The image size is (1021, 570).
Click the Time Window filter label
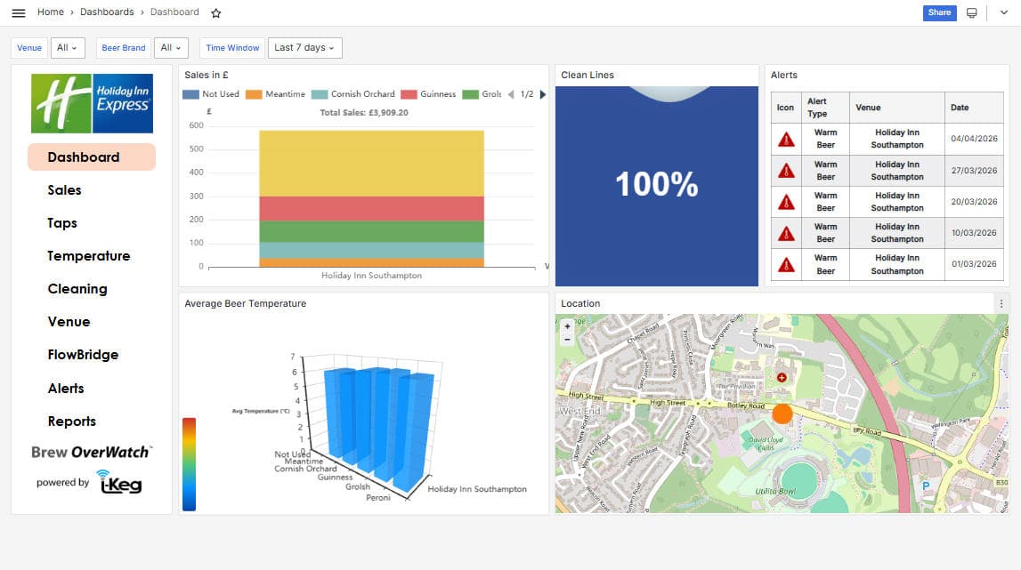[232, 47]
